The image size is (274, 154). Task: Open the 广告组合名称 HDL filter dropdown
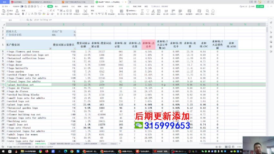74,35
